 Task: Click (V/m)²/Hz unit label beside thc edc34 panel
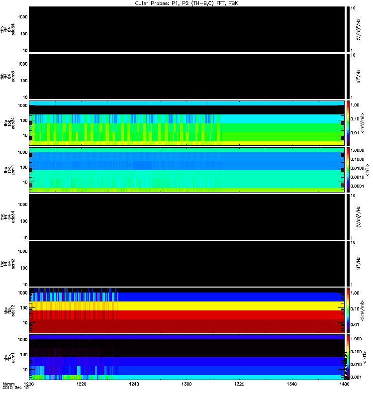359,217
